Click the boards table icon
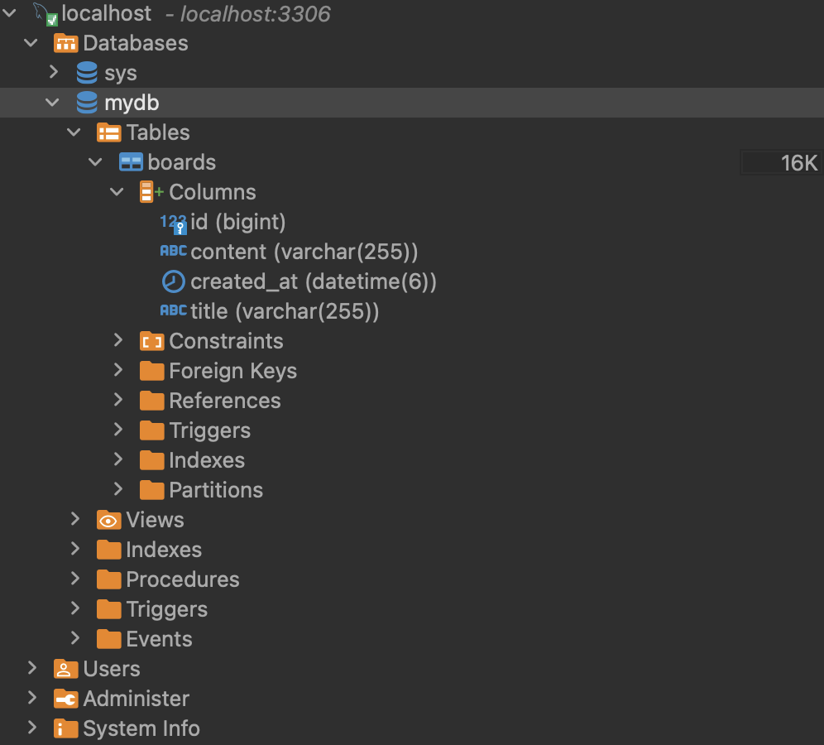 pos(131,162)
